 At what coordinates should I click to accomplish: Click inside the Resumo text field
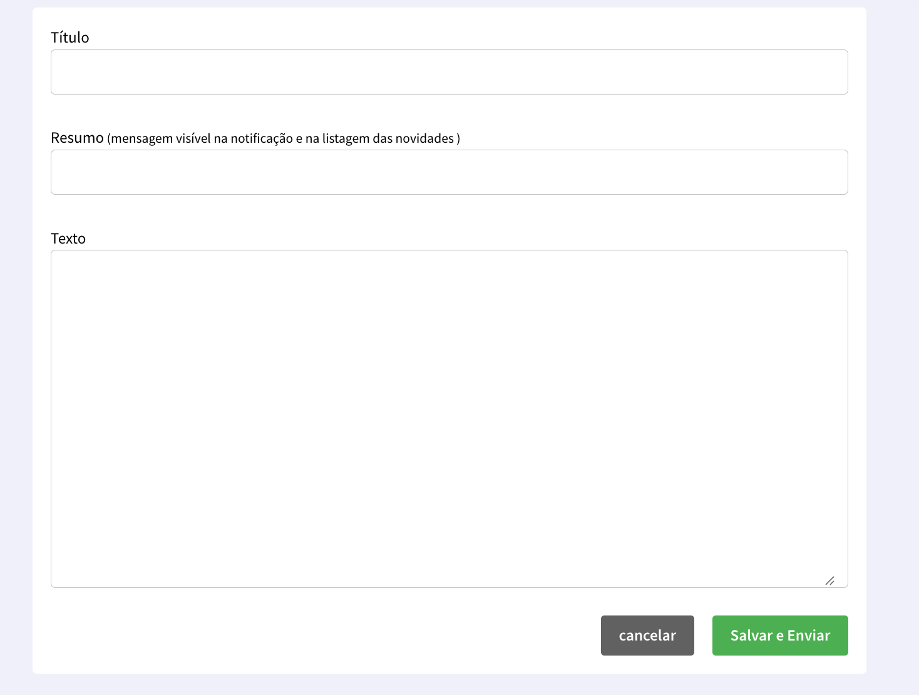click(449, 172)
